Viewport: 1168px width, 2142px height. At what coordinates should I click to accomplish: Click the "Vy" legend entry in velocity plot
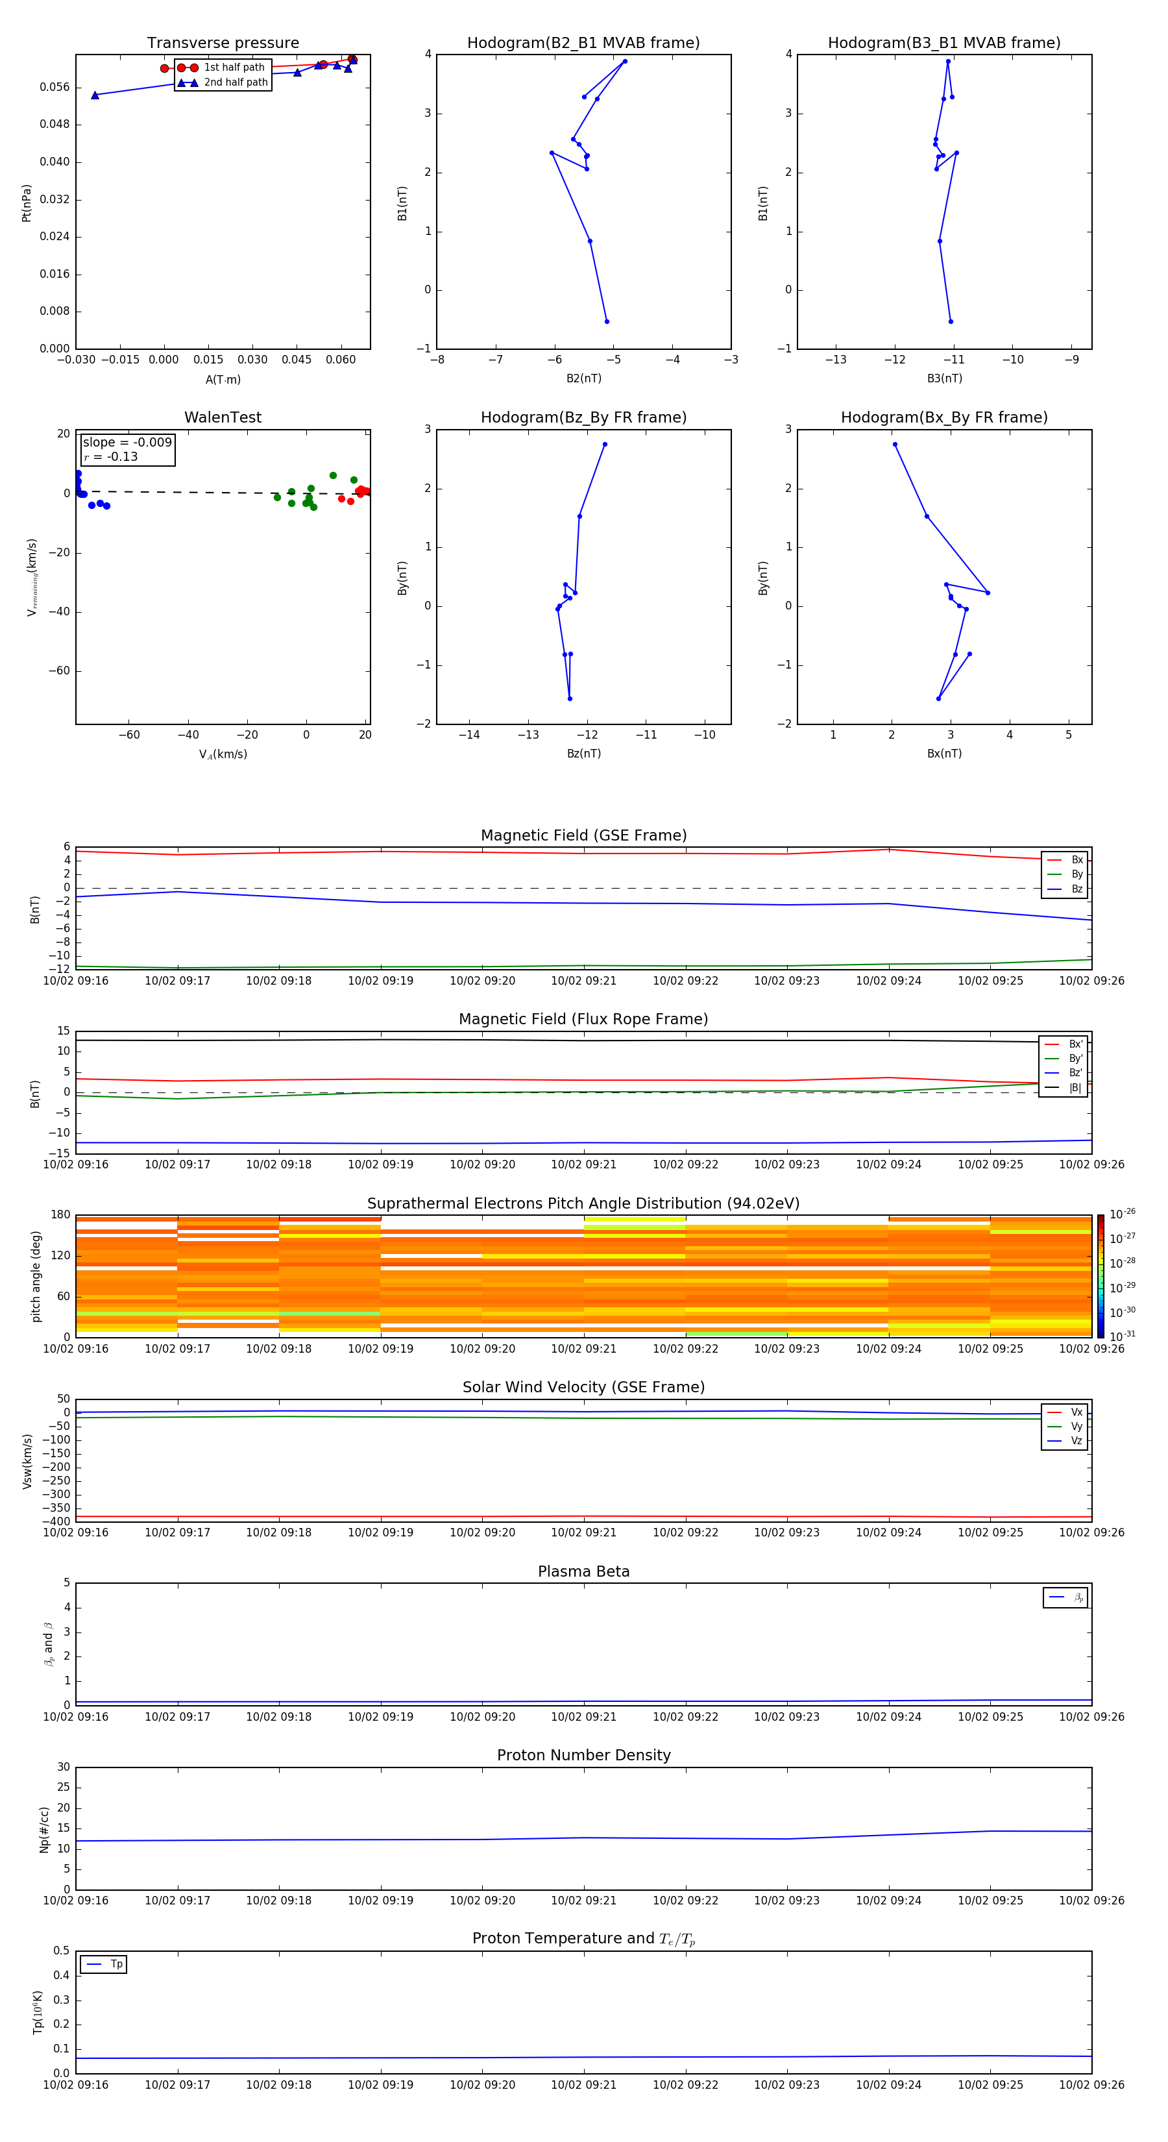(x=1065, y=1426)
